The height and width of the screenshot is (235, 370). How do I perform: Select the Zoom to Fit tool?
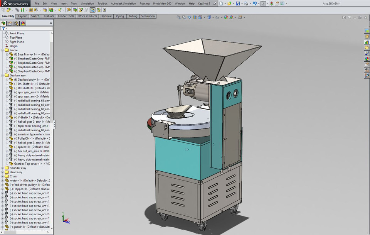coord(178,17)
